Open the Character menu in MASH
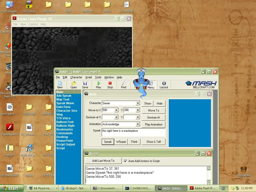This screenshot has height=192, width=256. 76,77
